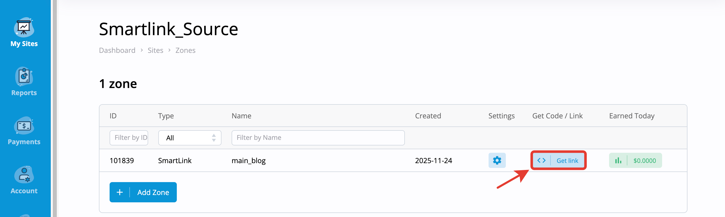This screenshot has width=725, height=217.
Task: Select Zones in the breadcrumb
Action: (x=185, y=50)
